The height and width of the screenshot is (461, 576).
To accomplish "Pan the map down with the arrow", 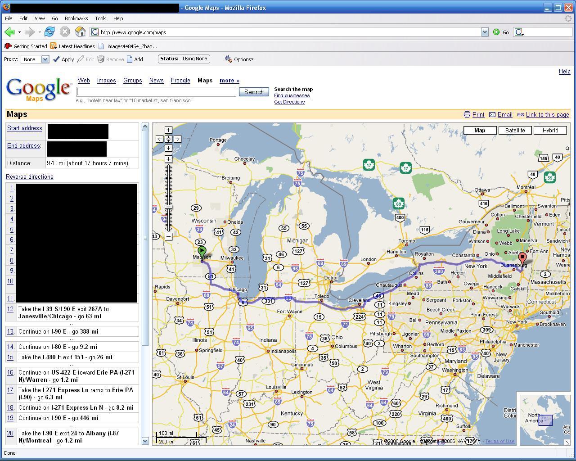I will 168,148.
